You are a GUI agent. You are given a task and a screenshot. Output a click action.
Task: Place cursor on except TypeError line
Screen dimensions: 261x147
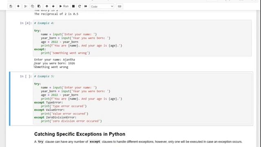click(x=49, y=102)
